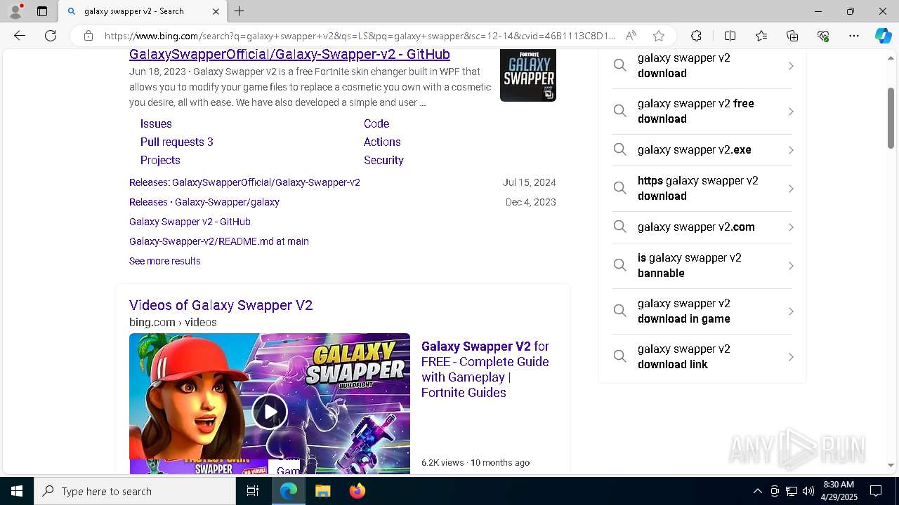Open Browser essentials heart icon

tap(823, 36)
